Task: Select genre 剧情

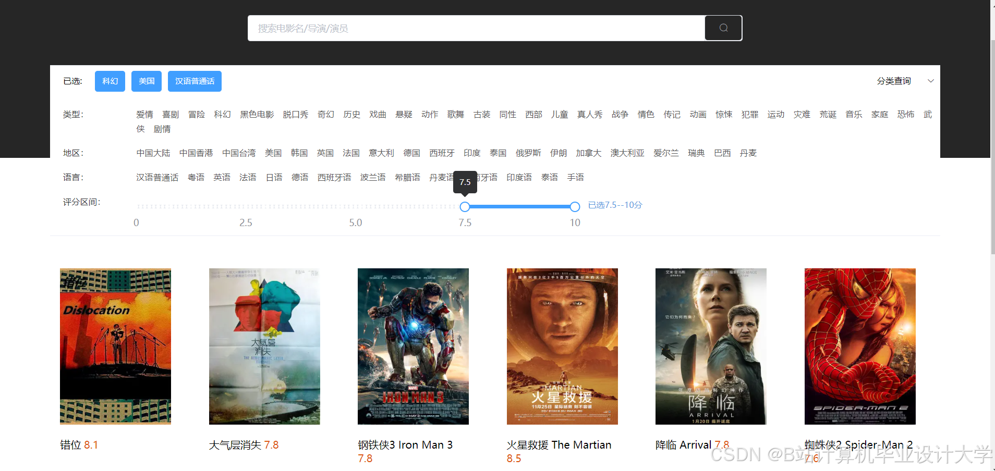Action: click(162, 129)
